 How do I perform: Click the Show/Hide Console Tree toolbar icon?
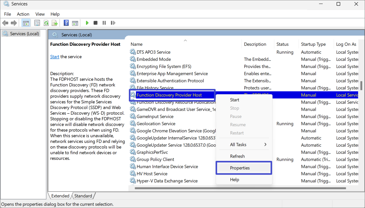pyautogui.click(x=26, y=23)
